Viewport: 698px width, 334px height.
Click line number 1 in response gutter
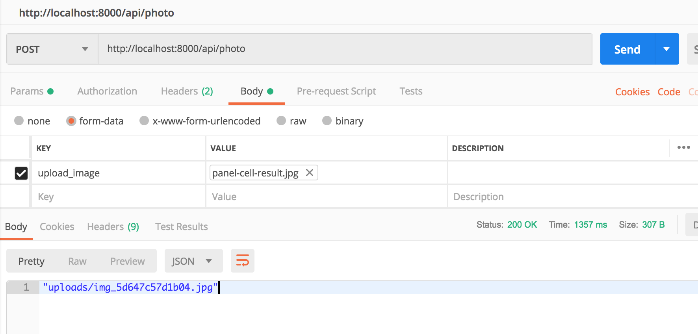pos(26,287)
